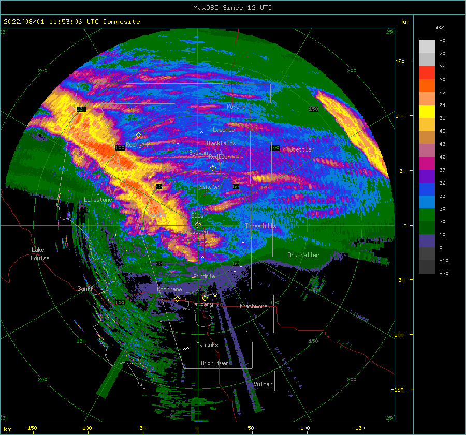This screenshot has height=435, width=466.
Task: Click the km unit label at bottom left
Action: [x=7, y=429]
